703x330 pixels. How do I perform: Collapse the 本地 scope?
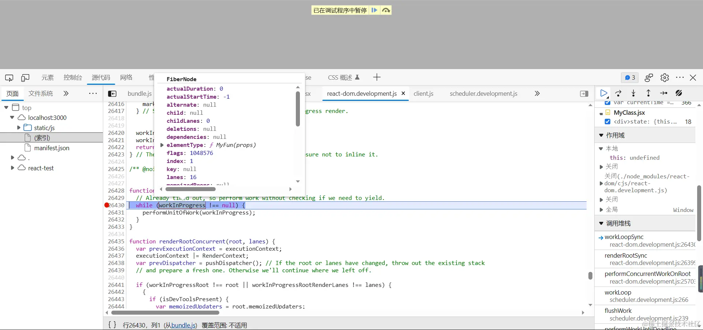click(x=601, y=148)
